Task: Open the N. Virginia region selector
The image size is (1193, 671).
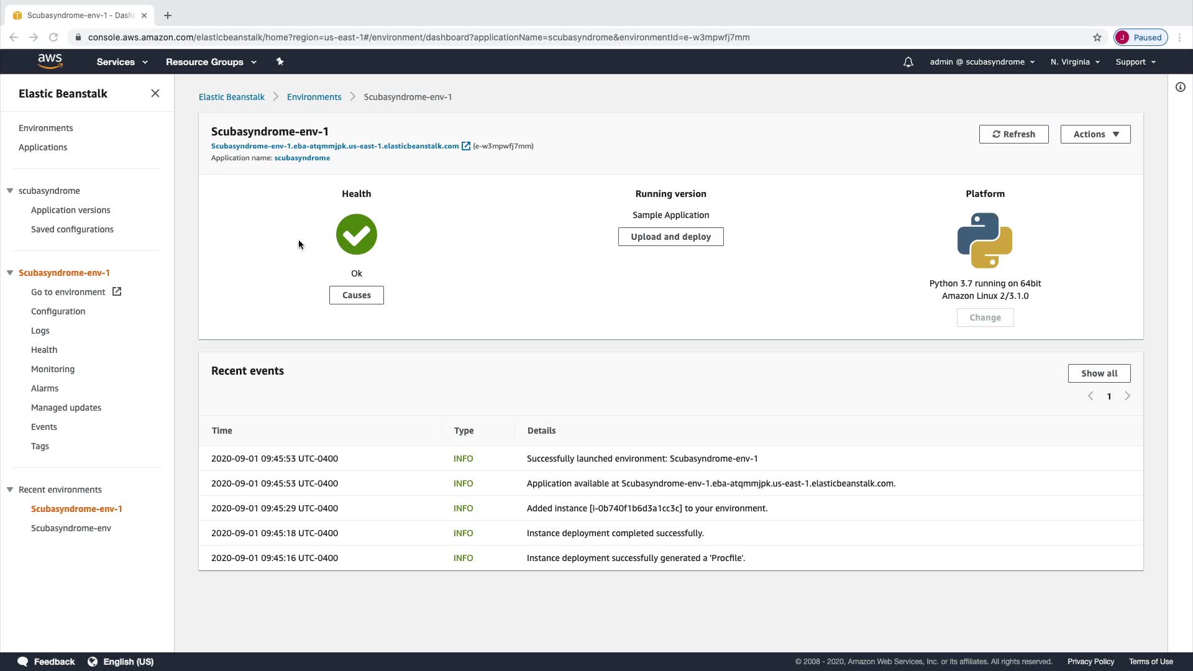Action: (1075, 62)
